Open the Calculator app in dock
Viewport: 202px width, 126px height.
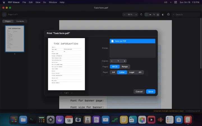(42, 120)
